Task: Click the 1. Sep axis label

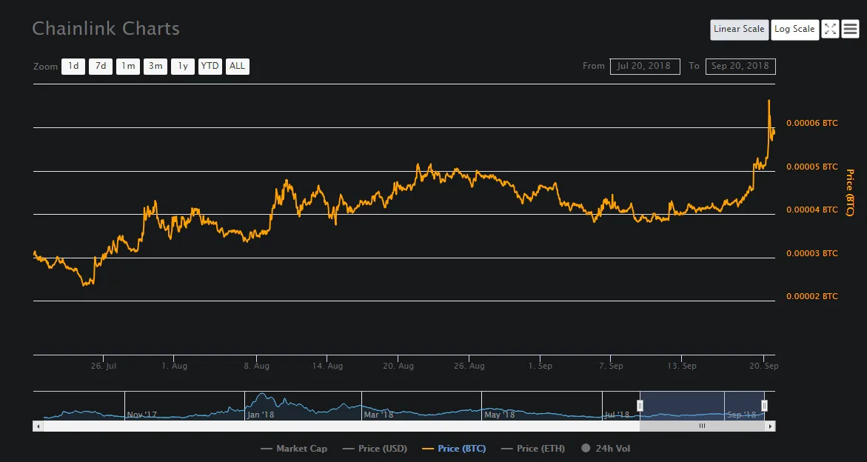Action: pyautogui.click(x=540, y=366)
